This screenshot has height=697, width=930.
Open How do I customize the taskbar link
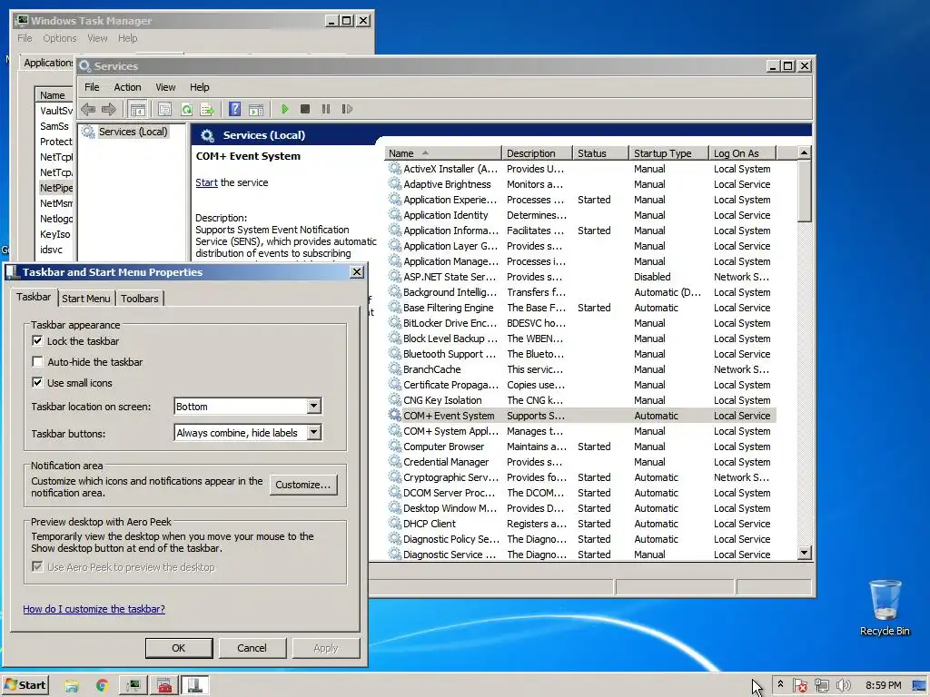point(94,609)
